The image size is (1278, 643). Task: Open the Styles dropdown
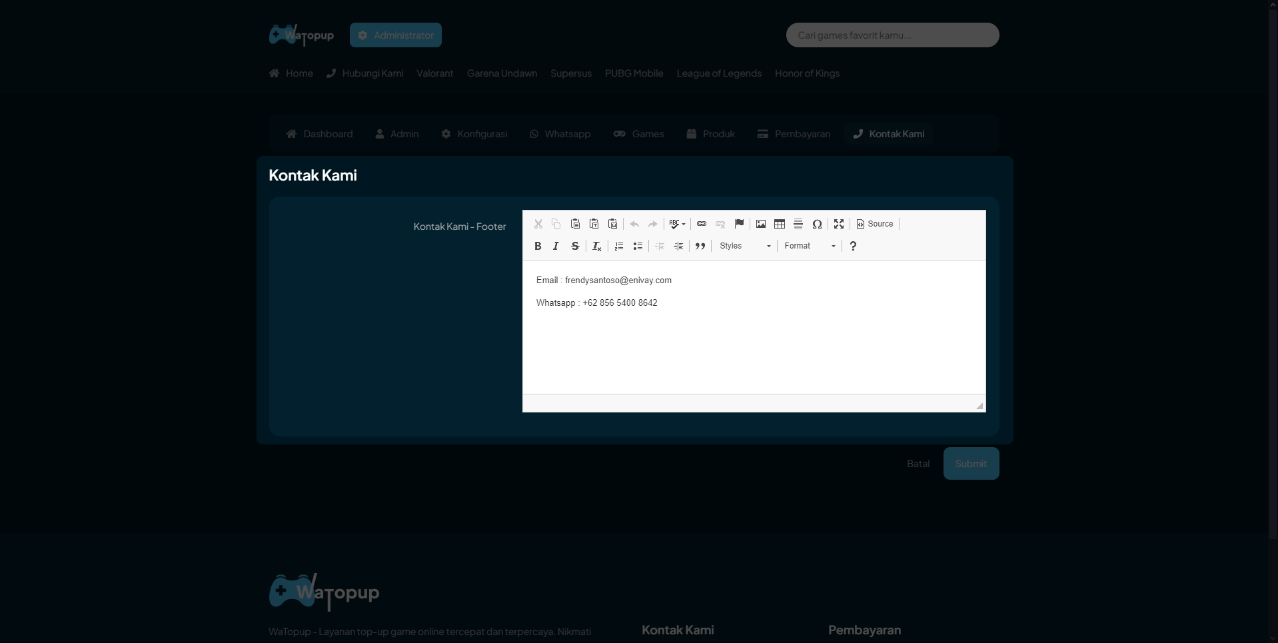[x=745, y=246]
